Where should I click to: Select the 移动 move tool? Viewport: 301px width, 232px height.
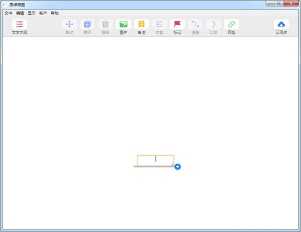click(x=70, y=24)
